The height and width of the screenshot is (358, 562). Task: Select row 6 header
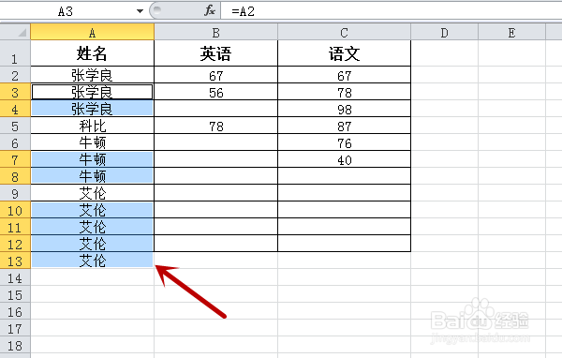(x=15, y=142)
